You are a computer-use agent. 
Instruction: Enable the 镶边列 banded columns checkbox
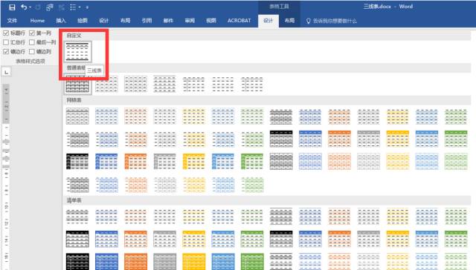32,52
